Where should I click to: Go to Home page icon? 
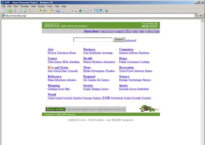pos(30,11)
